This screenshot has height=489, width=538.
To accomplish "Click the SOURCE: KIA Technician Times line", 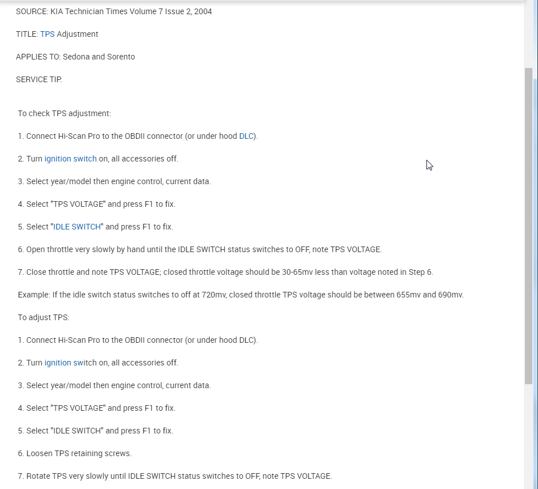I will click(x=113, y=11).
